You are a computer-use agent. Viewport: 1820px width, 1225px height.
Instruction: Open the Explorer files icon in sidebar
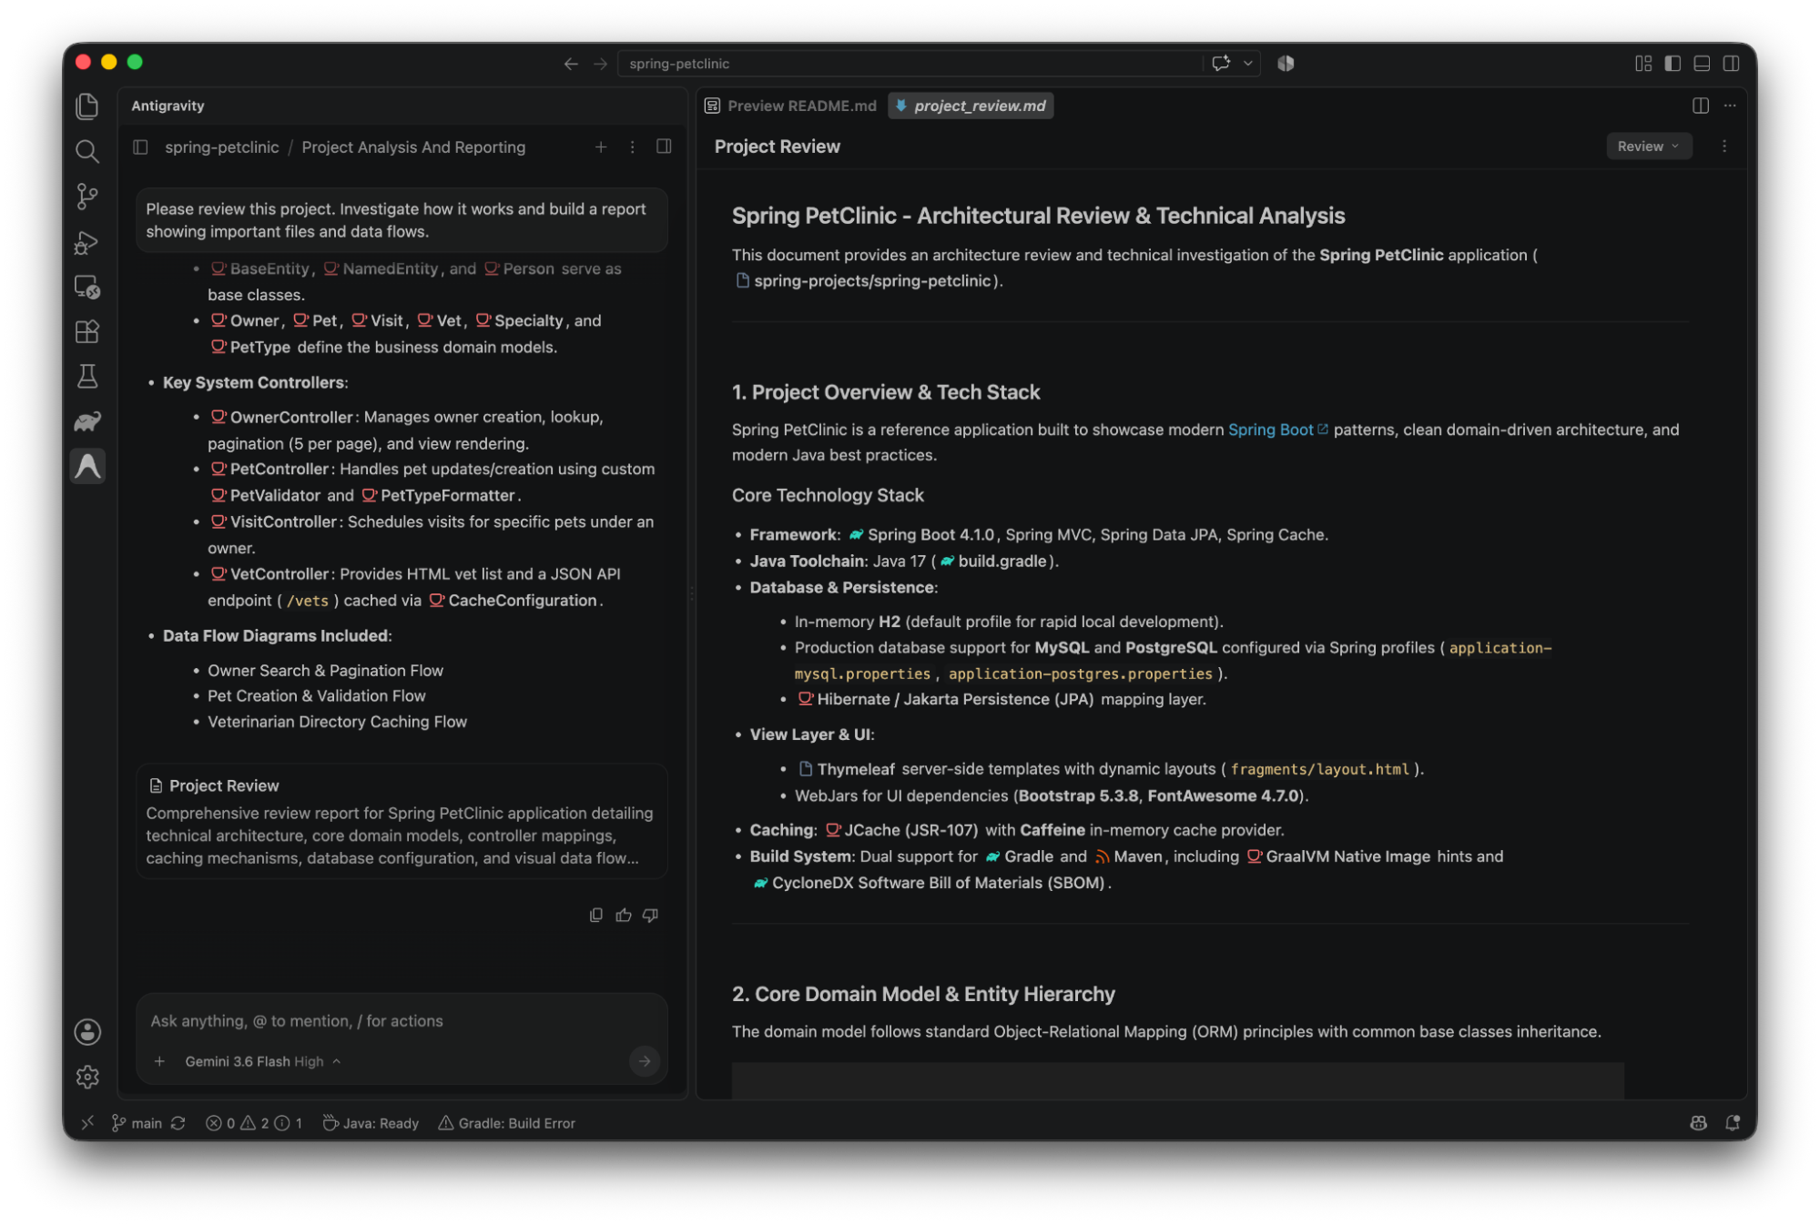tap(87, 106)
